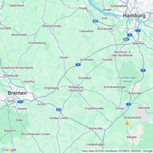Click the A1 shield near Stuhr
Viewport: 153px width, 153px height.
pyautogui.click(x=21, y=102)
